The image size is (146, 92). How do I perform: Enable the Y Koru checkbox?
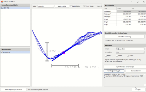click(x=117, y=56)
